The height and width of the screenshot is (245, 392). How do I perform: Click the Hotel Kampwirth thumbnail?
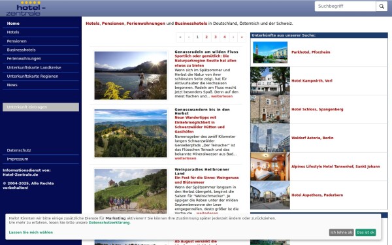click(x=270, y=81)
